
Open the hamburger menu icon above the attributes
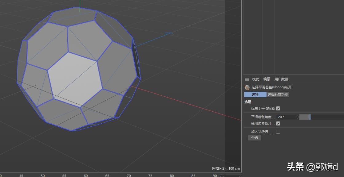click(x=247, y=79)
